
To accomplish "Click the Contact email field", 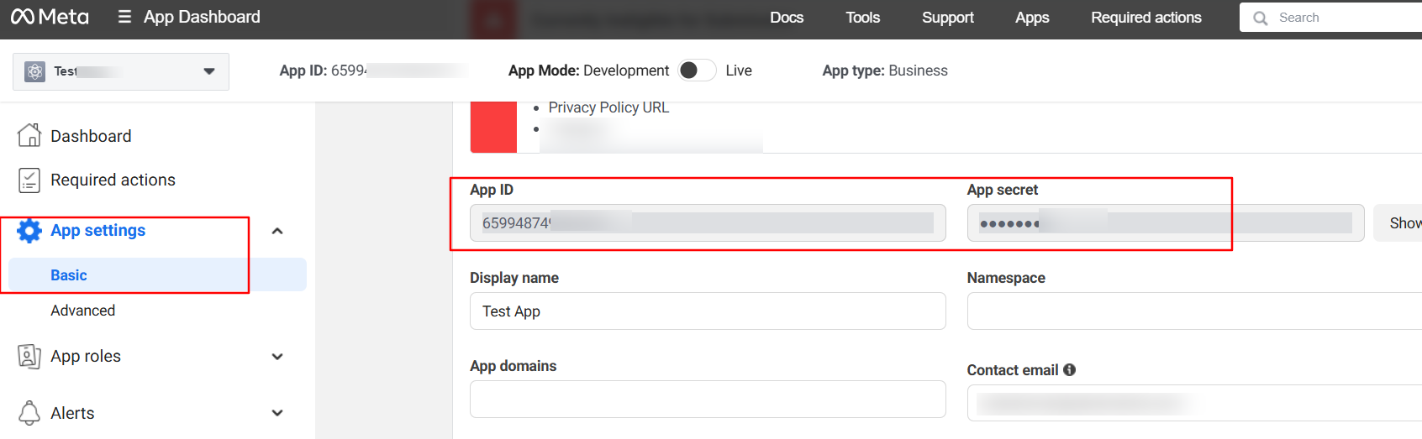I will coord(1194,403).
